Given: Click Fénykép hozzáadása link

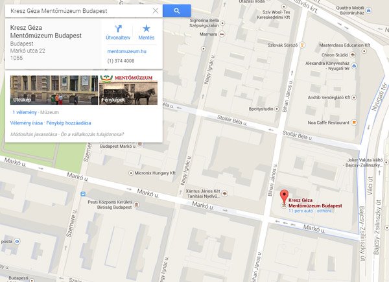Looking at the screenshot, I should (x=69, y=123).
